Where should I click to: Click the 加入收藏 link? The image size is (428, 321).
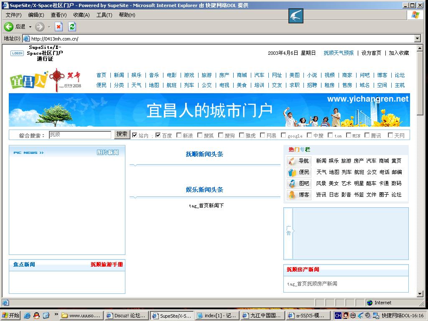coord(399,53)
